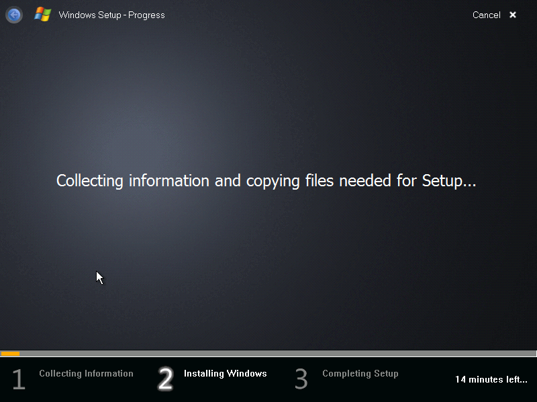The width and height of the screenshot is (537, 402).
Task: Click the Windows Setup - Progress title
Action: coord(111,15)
